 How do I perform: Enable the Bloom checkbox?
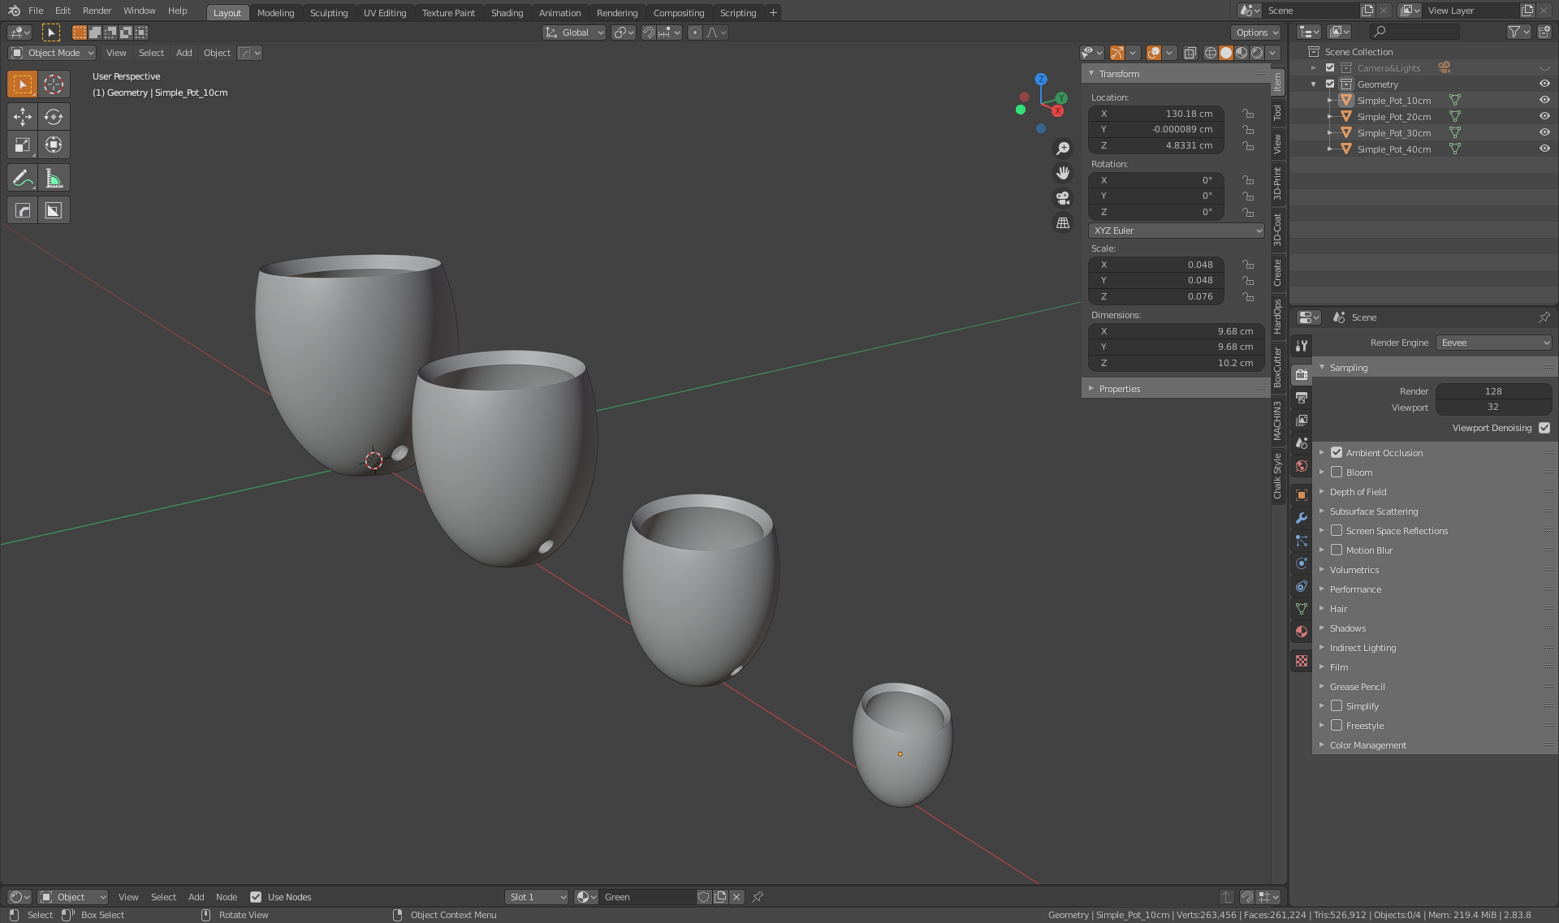pos(1337,472)
